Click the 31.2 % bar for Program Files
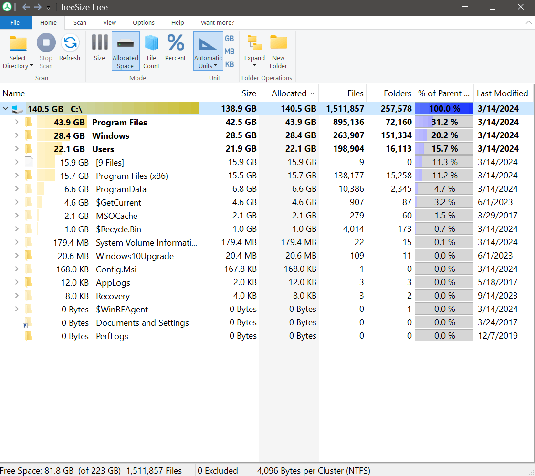535x476 pixels. click(x=444, y=122)
